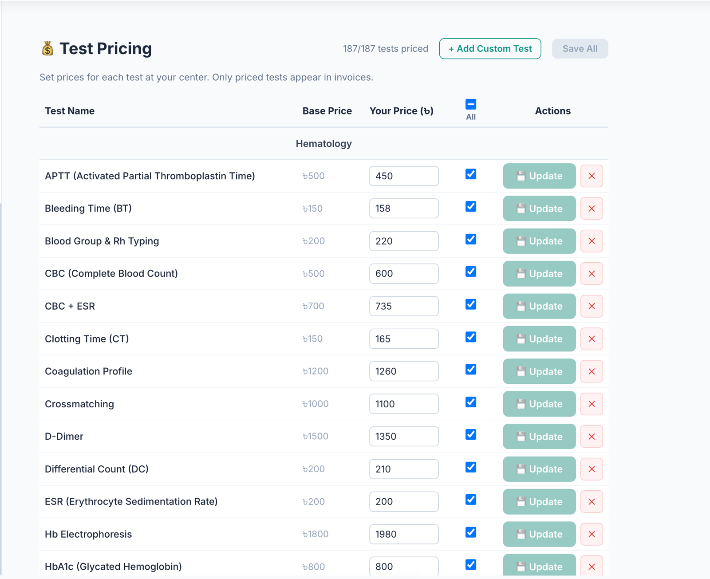Update Blood Group & Rh Typing price

539,241
